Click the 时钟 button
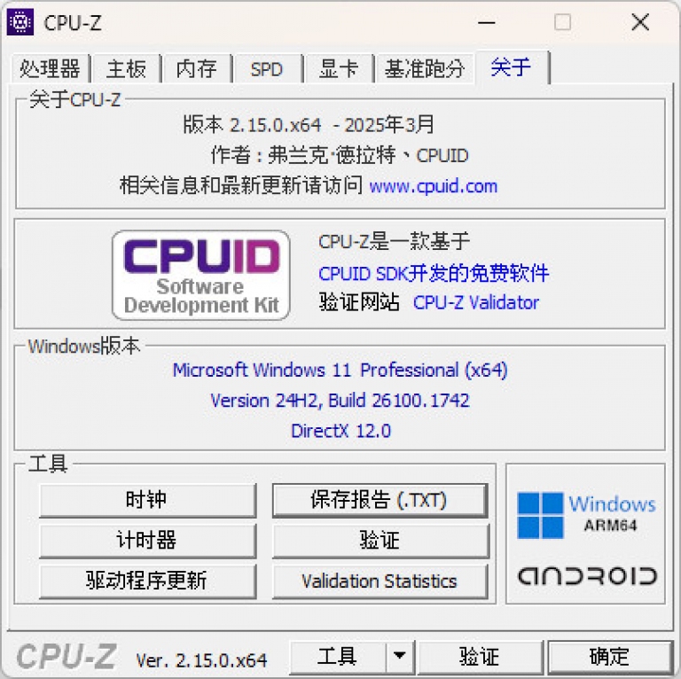Image resolution: width=681 pixels, height=679 pixels. click(x=147, y=500)
